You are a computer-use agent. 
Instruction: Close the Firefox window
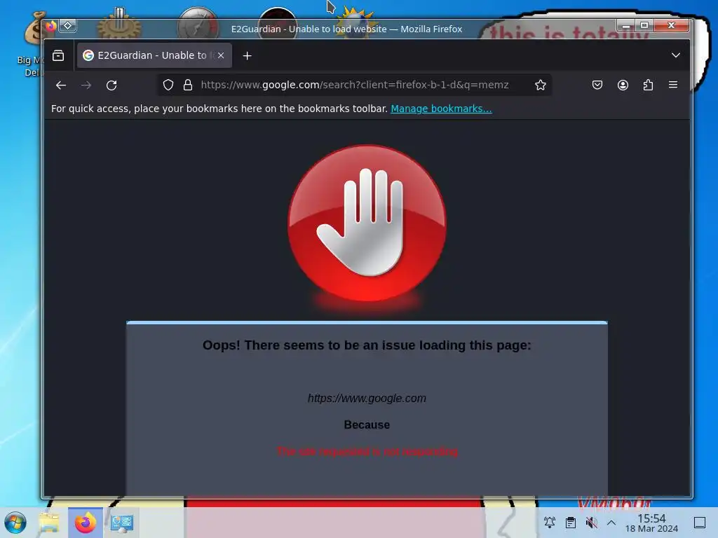coord(671,26)
